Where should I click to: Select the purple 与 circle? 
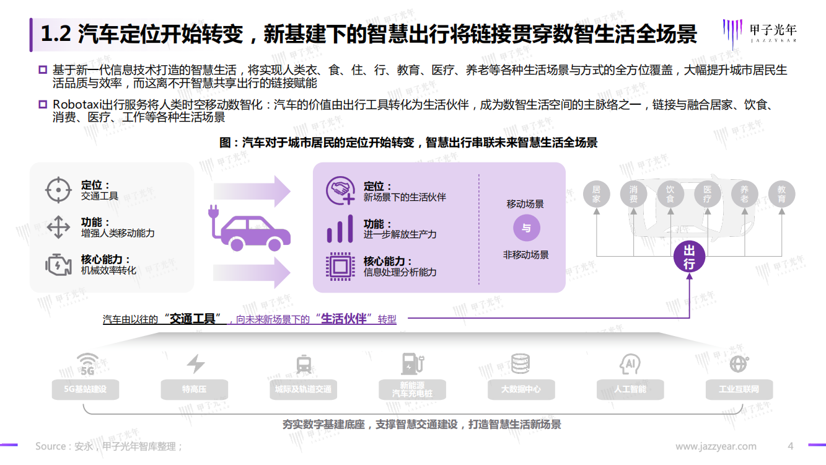pyautogui.click(x=526, y=229)
